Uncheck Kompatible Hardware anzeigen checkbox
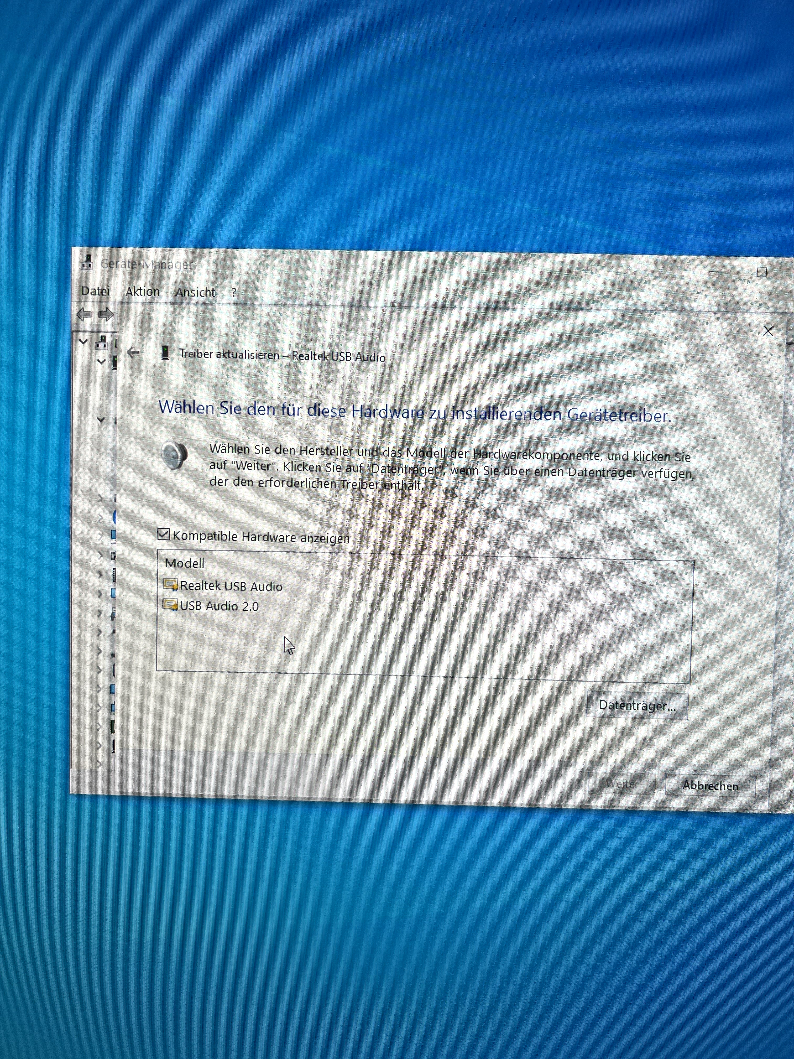This screenshot has width=794, height=1059. pos(164,534)
